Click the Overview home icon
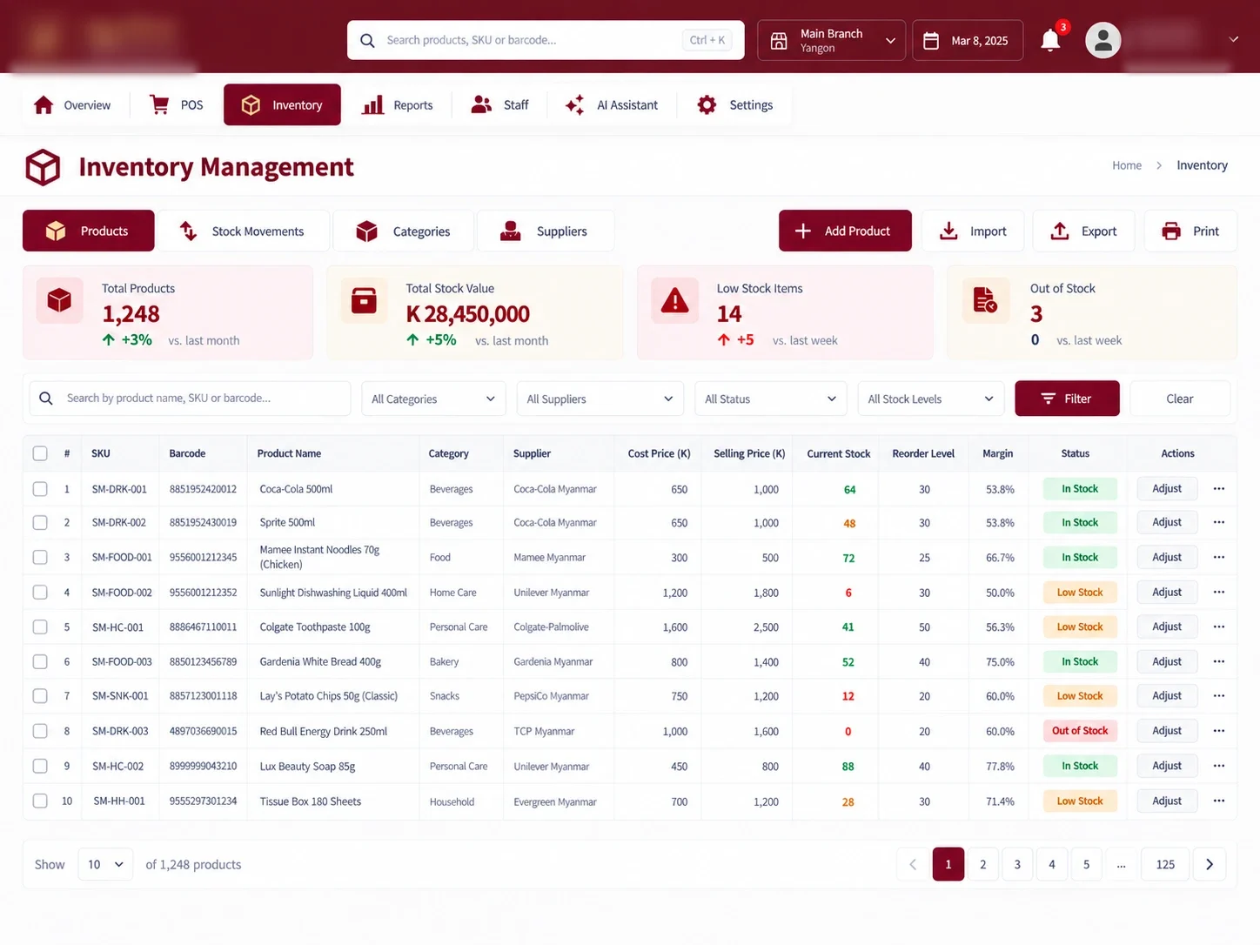Screen dimensions: 1260x945 coord(44,105)
